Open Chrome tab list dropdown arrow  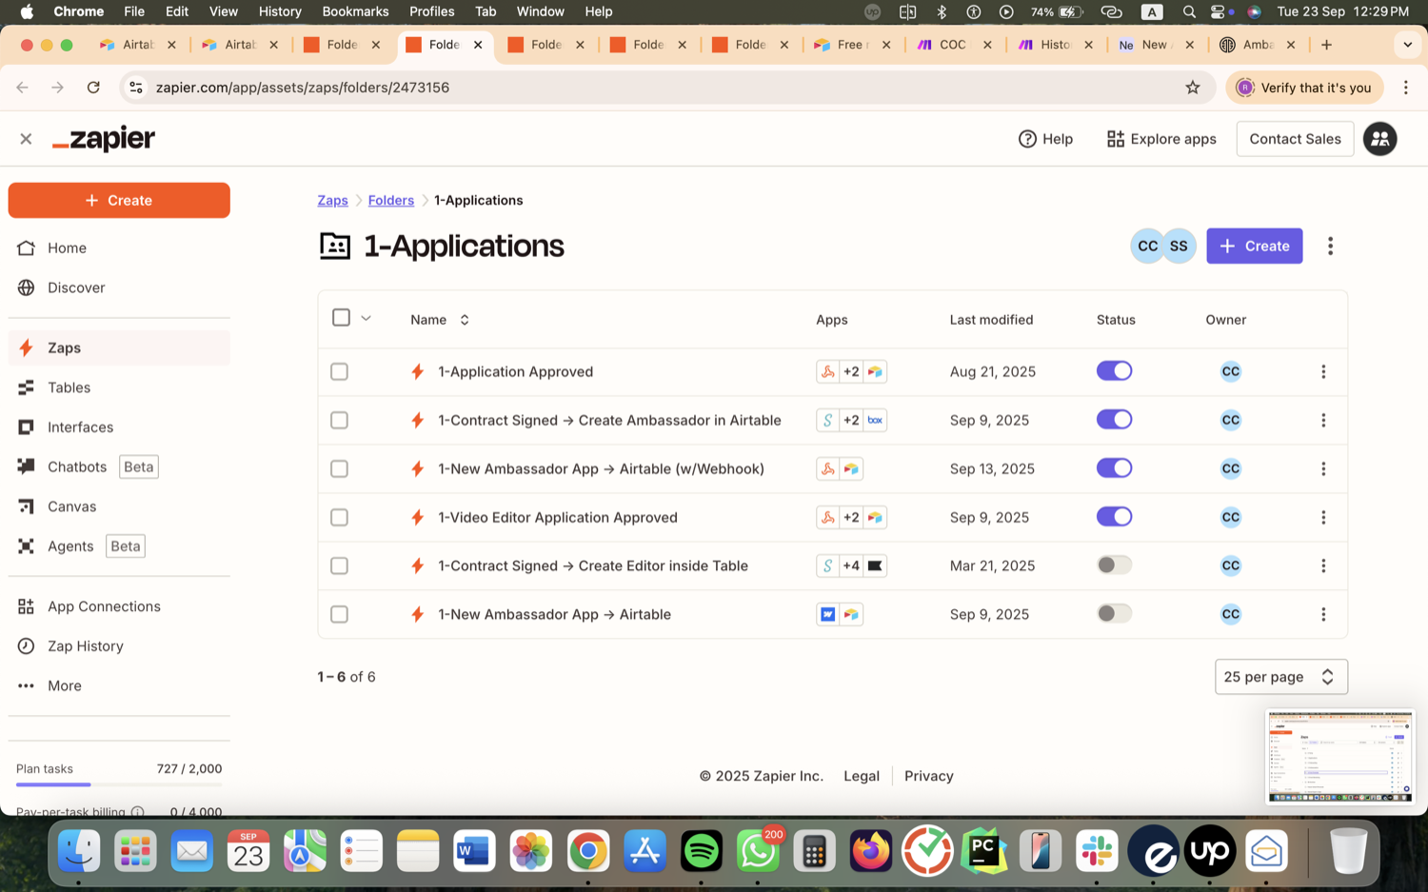(x=1407, y=45)
